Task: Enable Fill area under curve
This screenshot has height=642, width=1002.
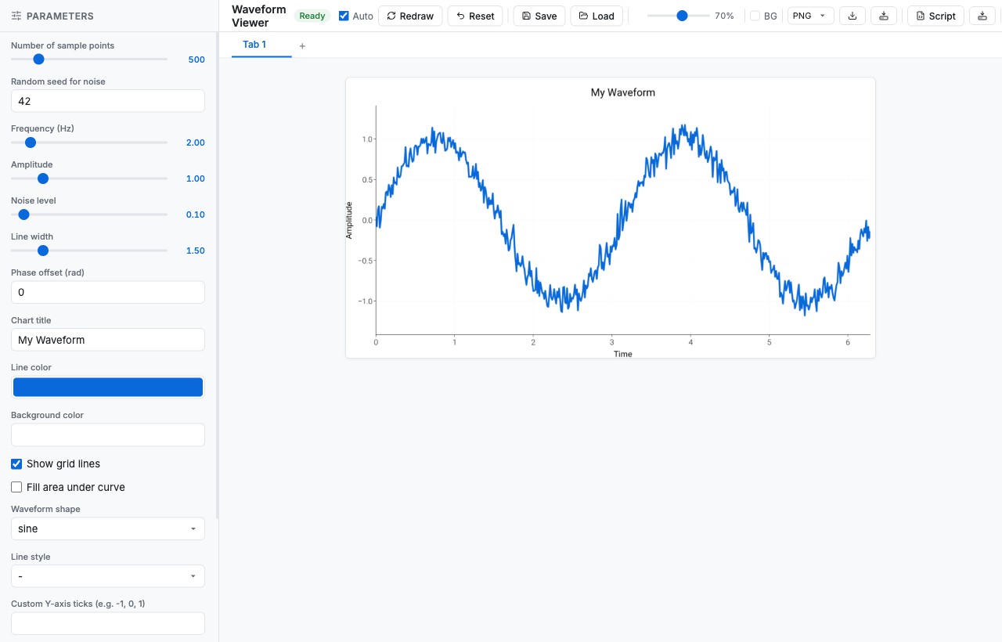Action: (x=16, y=487)
